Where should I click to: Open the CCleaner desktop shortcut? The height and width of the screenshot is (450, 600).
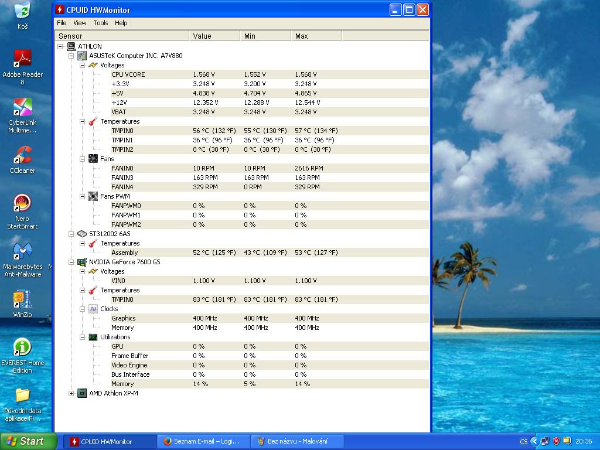click(x=22, y=156)
